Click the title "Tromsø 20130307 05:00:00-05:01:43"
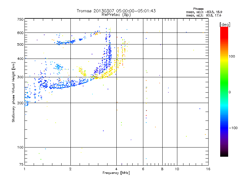245x184 pixels. point(116,11)
